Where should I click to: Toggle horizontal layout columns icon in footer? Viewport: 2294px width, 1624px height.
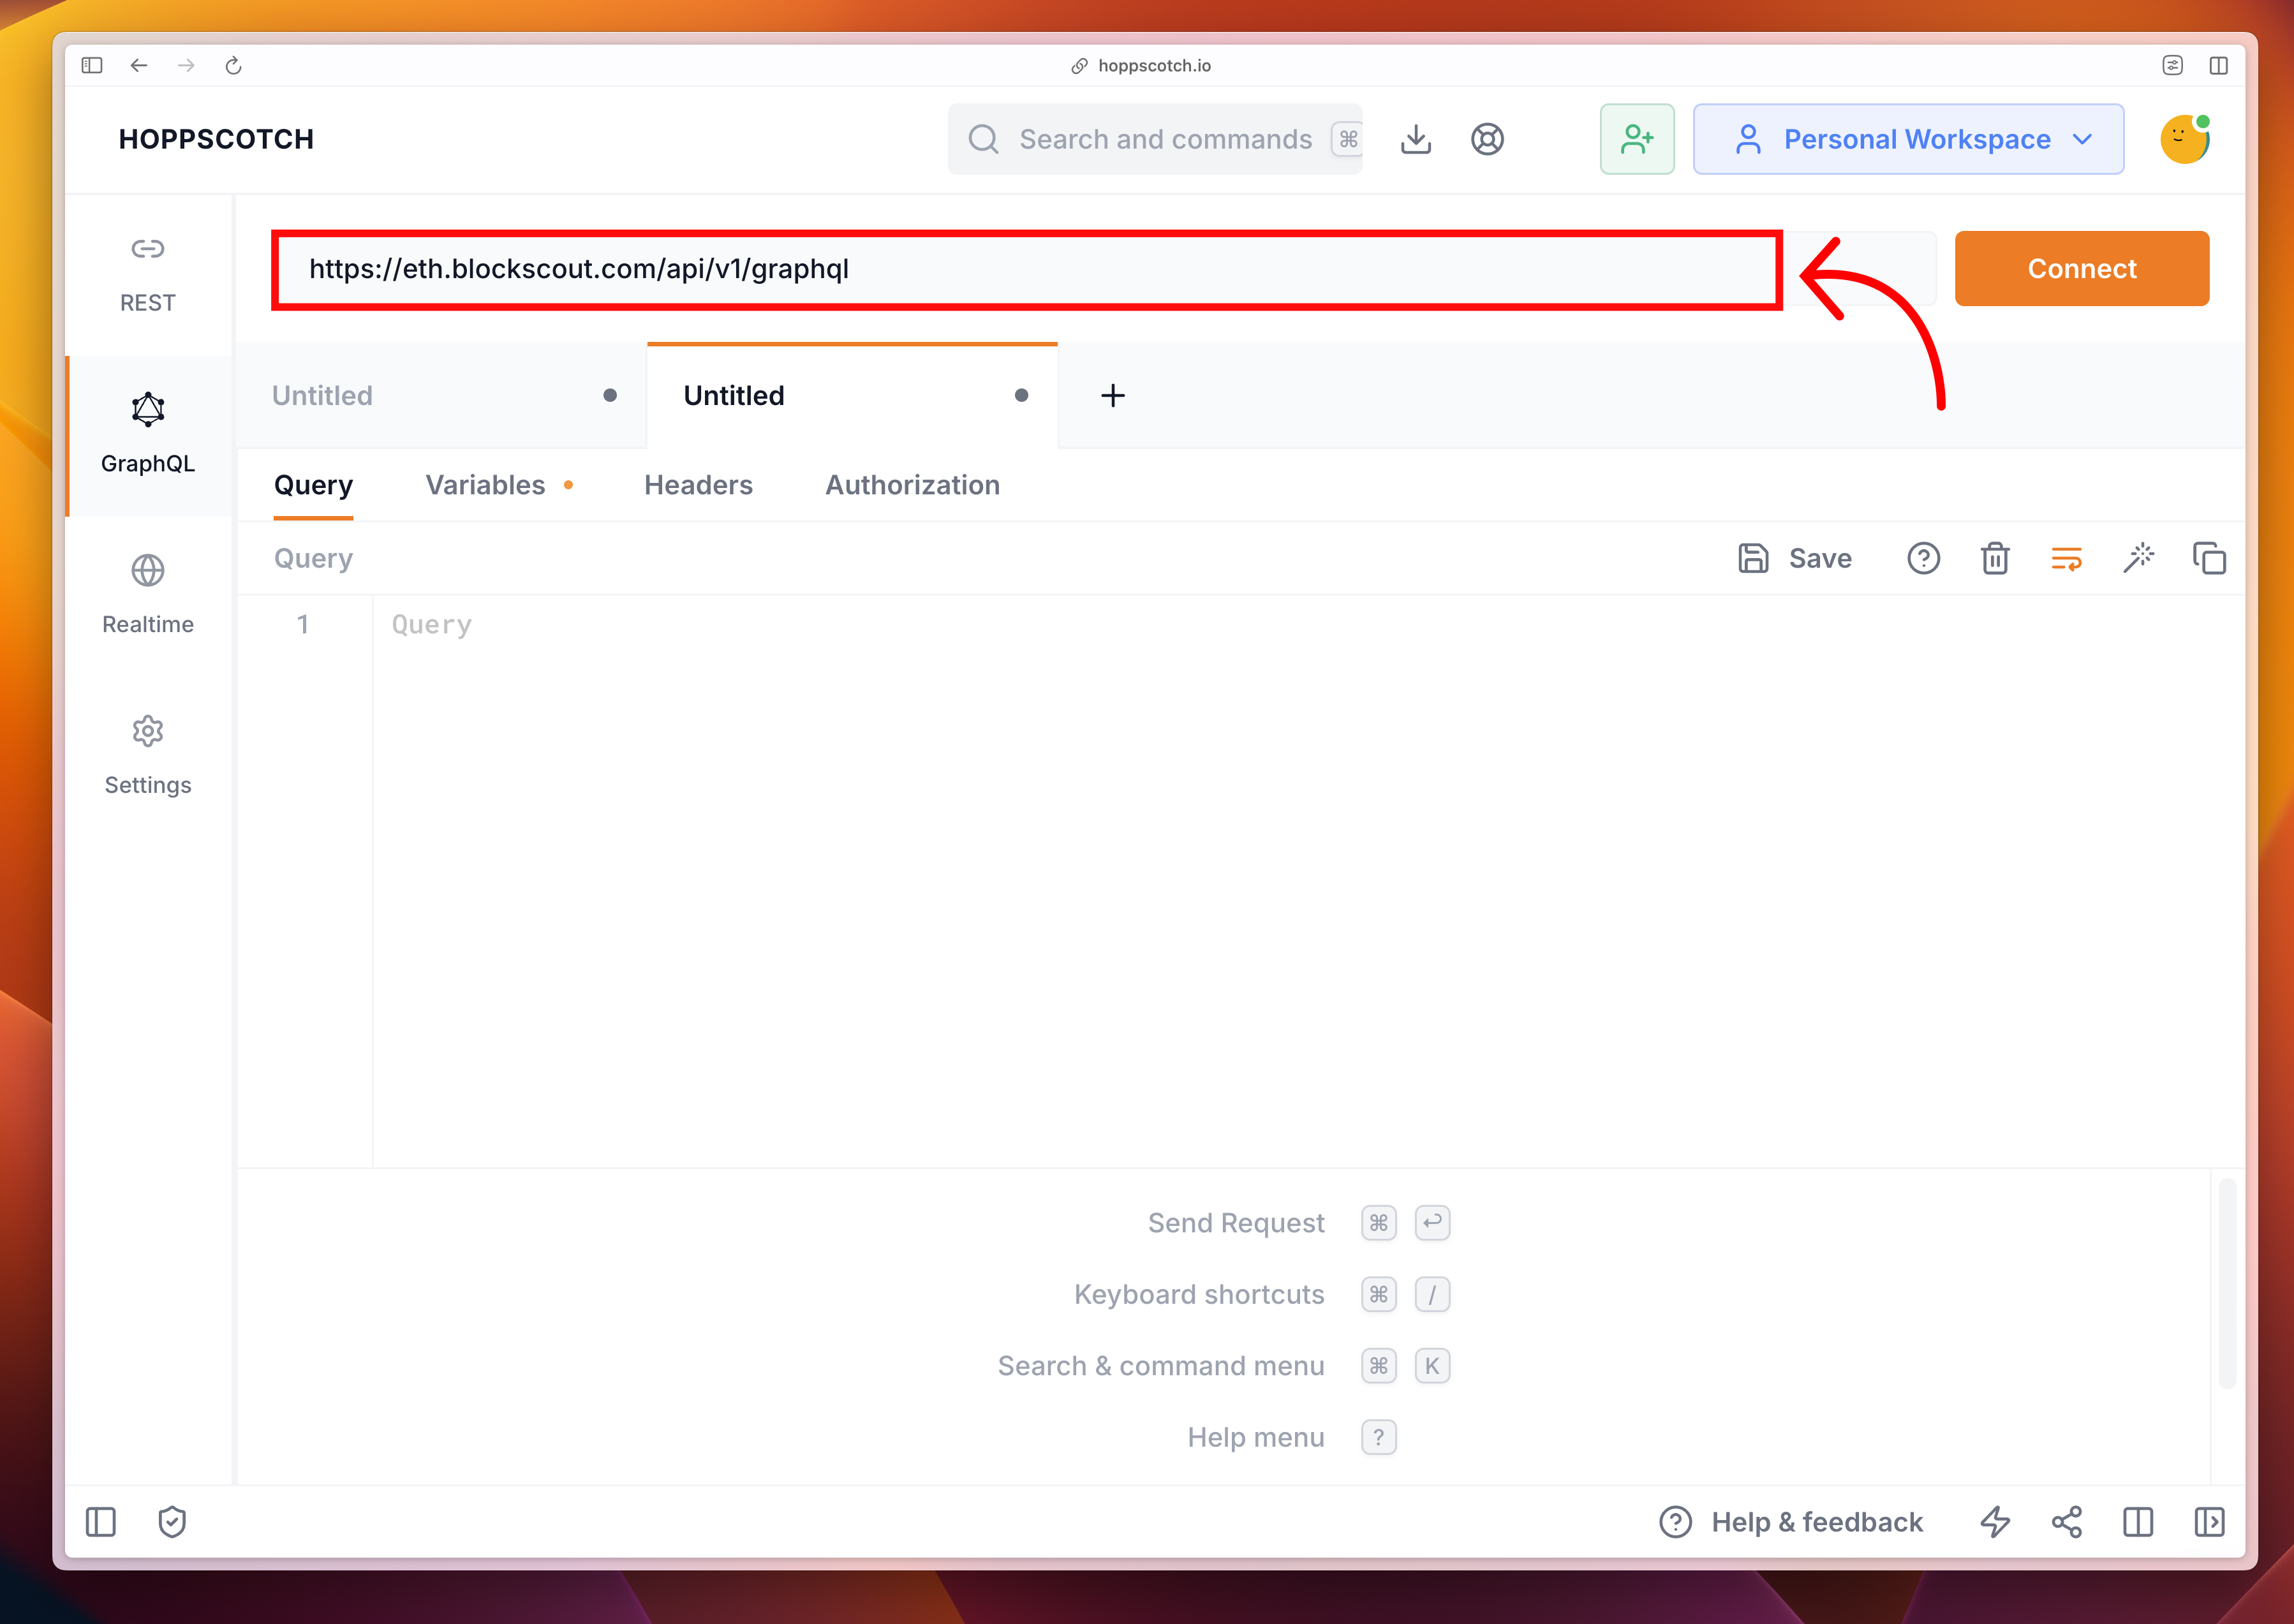[x=2138, y=1522]
